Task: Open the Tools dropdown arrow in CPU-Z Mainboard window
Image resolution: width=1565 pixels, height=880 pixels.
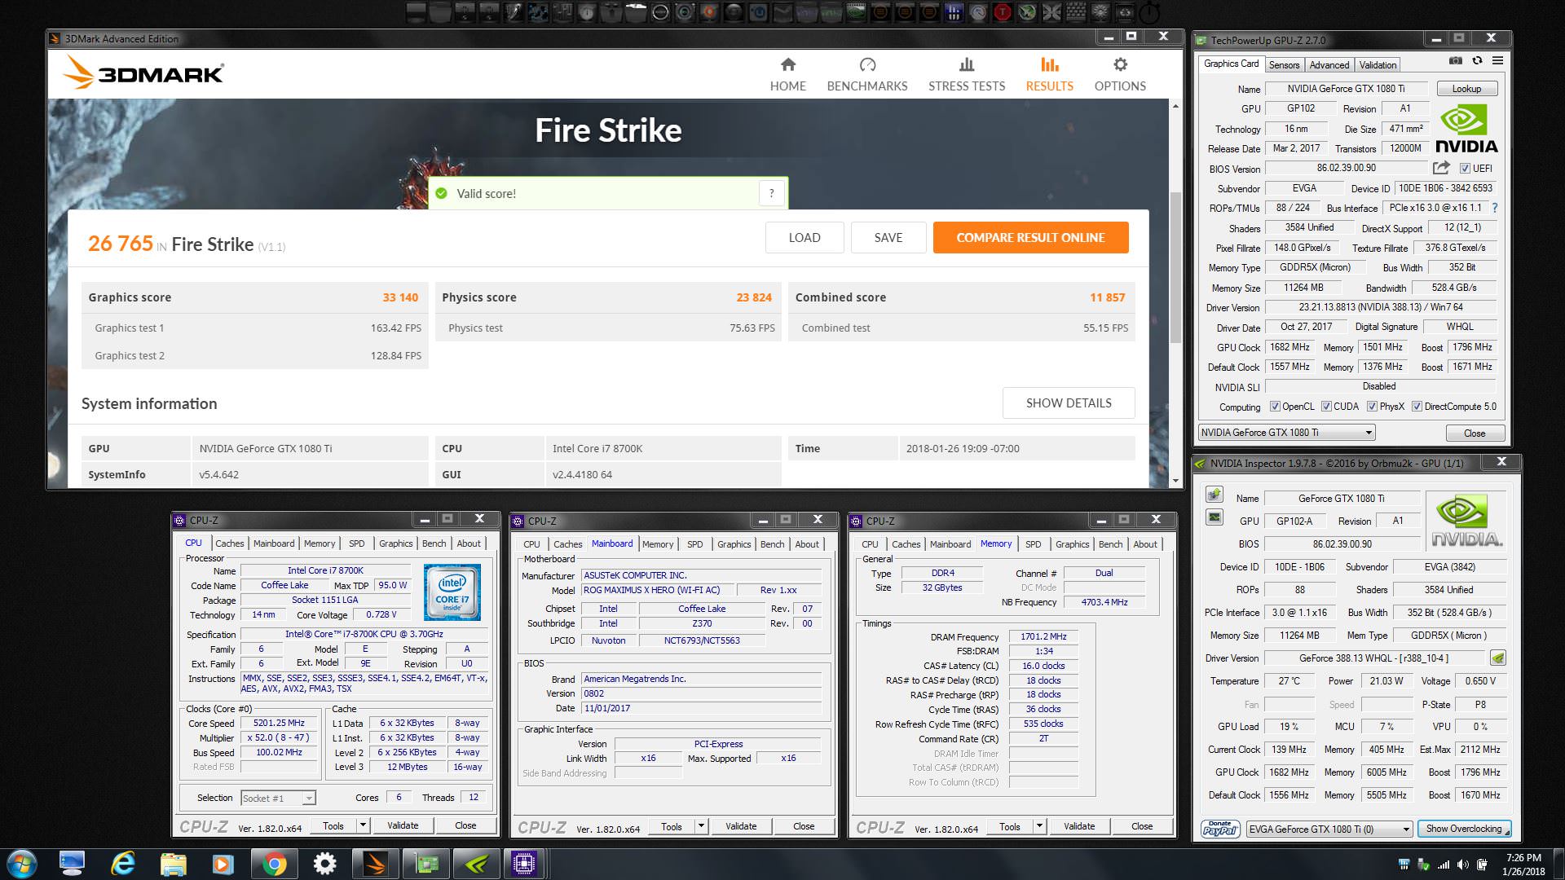Action: (x=701, y=826)
